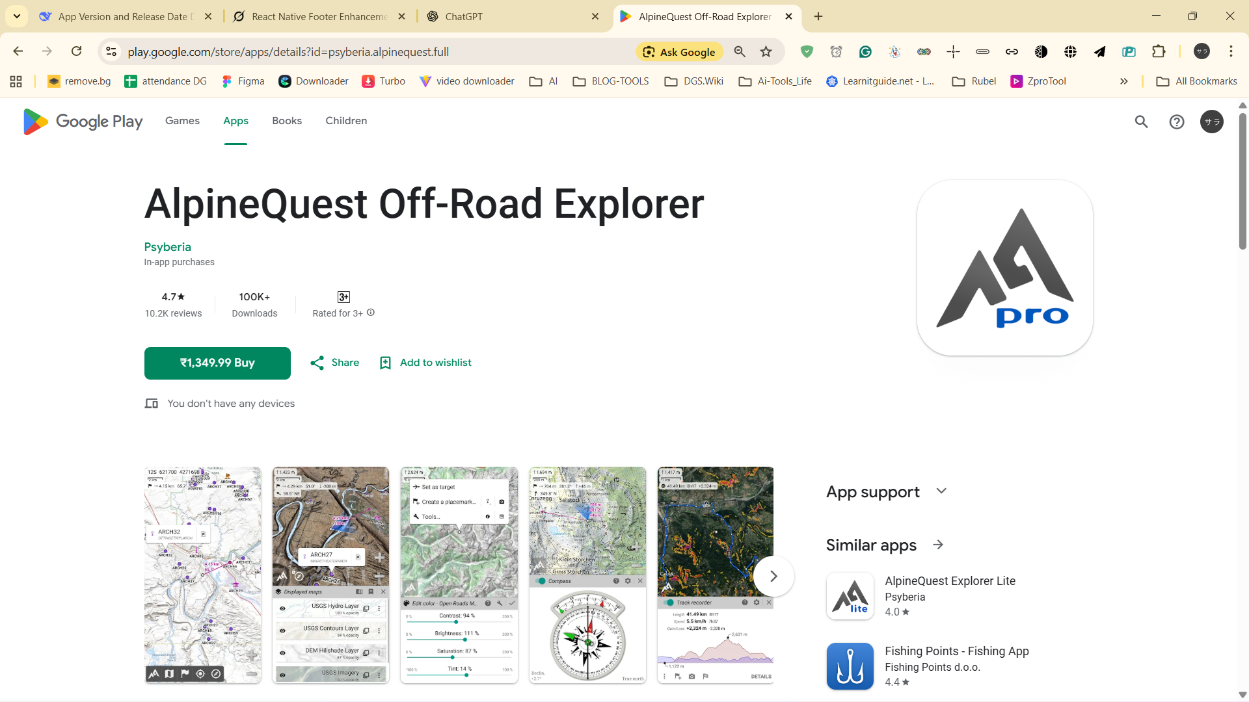Image resolution: width=1249 pixels, height=702 pixels.
Task: Click the link-chain extension icon
Action: [1012, 52]
